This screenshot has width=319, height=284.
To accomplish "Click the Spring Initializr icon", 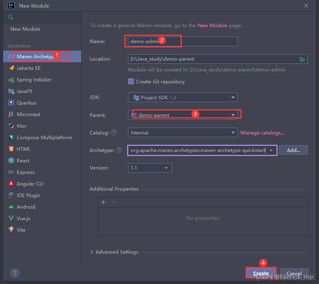I will click(11, 80).
